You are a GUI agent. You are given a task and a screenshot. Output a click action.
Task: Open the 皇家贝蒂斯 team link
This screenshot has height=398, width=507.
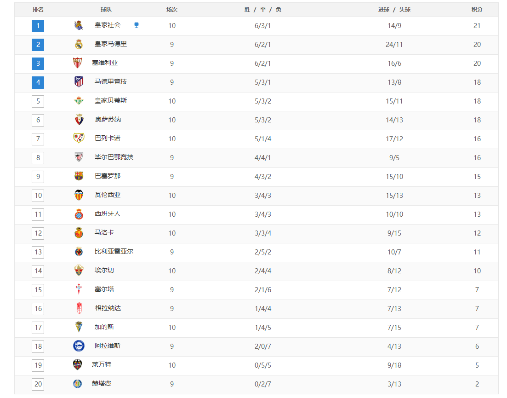coord(111,101)
